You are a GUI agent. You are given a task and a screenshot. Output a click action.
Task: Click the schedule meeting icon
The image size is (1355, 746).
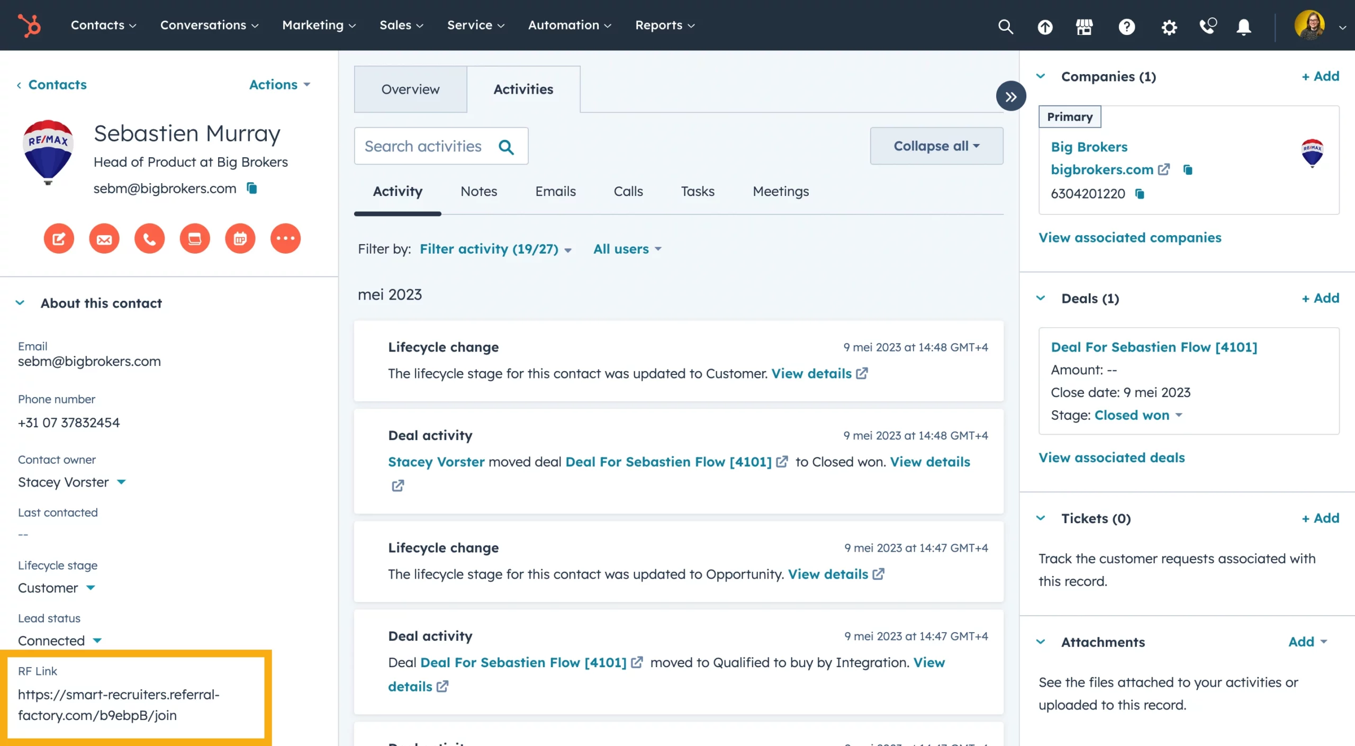(x=238, y=238)
